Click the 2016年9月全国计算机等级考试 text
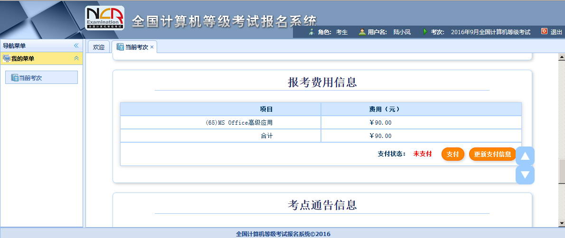Image resolution: width=565 pixels, height=238 pixels. pyautogui.click(x=490, y=32)
